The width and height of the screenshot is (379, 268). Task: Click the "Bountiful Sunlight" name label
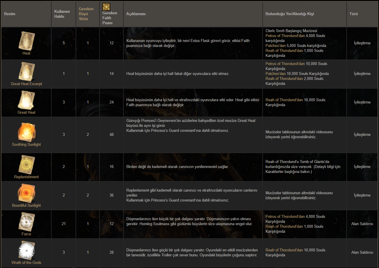pos(26,205)
